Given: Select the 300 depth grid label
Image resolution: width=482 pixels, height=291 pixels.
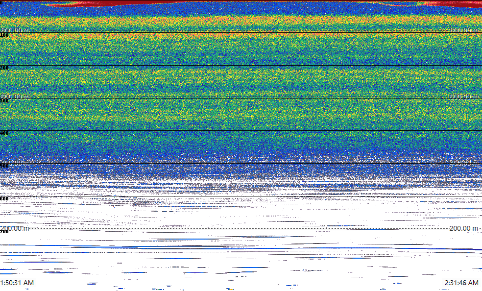Looking at the screenshot, I should [x=4, y=101].
